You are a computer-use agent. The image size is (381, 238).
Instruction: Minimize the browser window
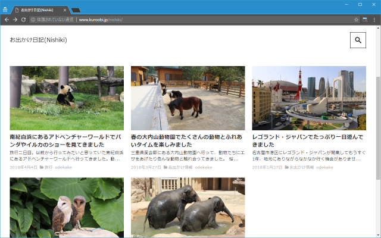click(346, 4)
